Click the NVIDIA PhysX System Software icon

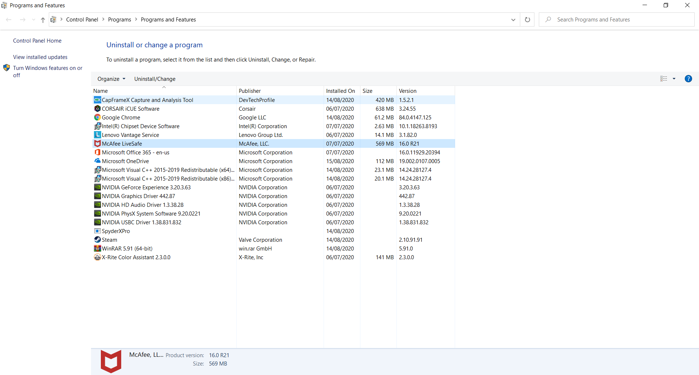(x=97, y=213)
